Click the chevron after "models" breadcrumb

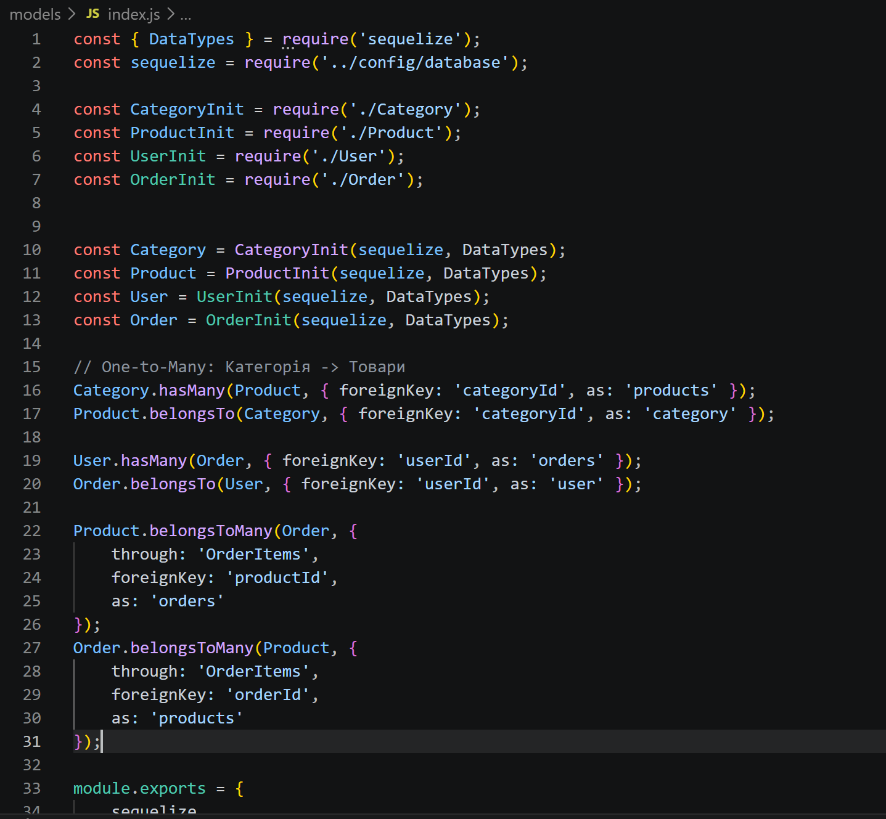point(72,14)
